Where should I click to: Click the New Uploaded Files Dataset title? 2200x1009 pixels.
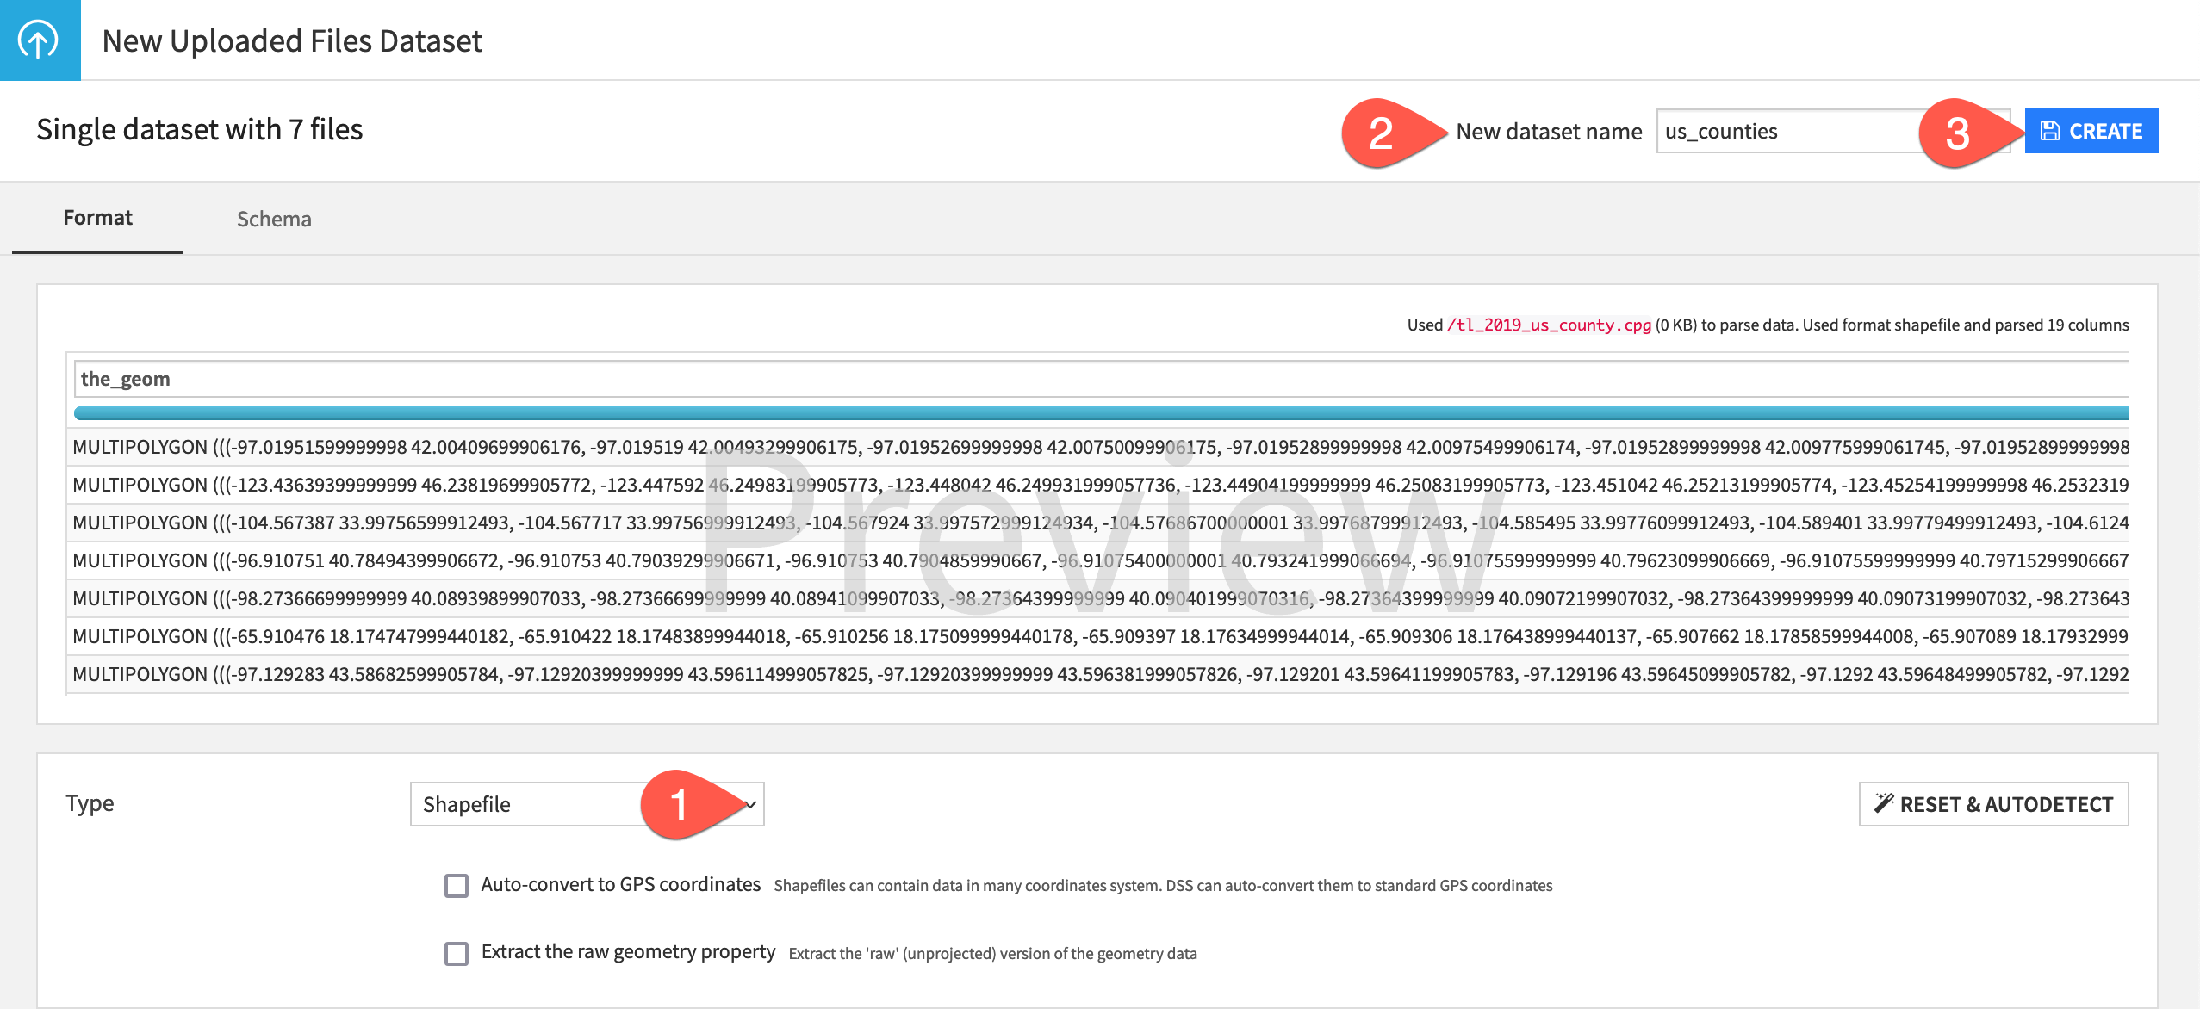[292, 41]
